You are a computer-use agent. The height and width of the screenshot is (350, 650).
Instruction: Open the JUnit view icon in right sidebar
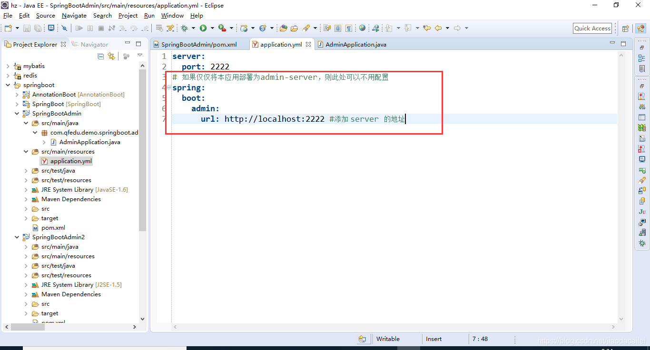point(642,212)
